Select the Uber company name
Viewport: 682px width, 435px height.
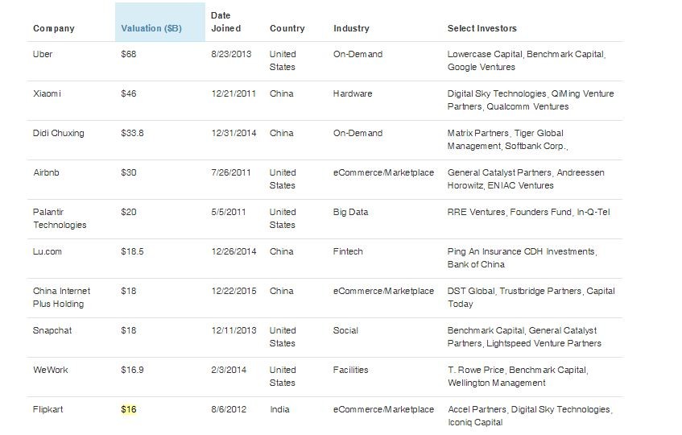tap(43, 54)
